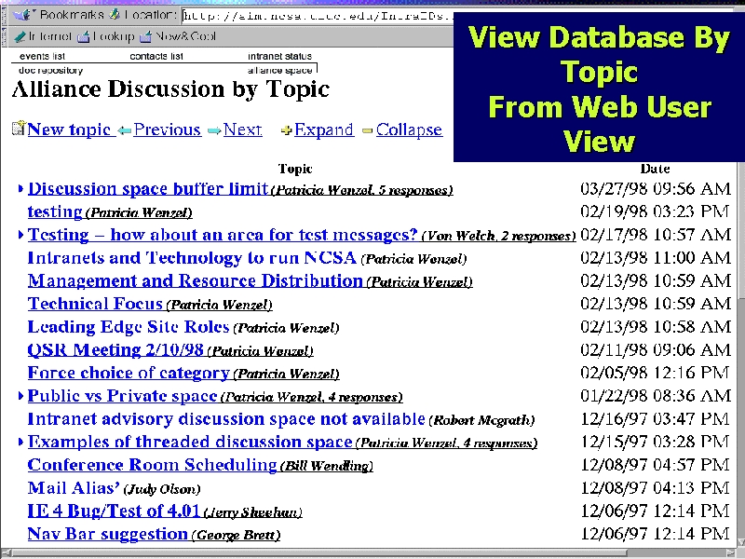Open Intranet advisory discussion space not available
This screenshot has width=745, height=559.
(226, 418)
